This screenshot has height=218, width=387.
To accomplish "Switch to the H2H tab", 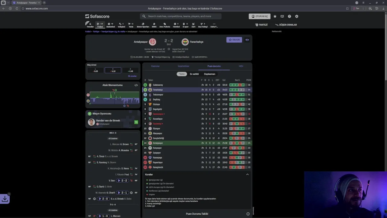I will 241,66.
